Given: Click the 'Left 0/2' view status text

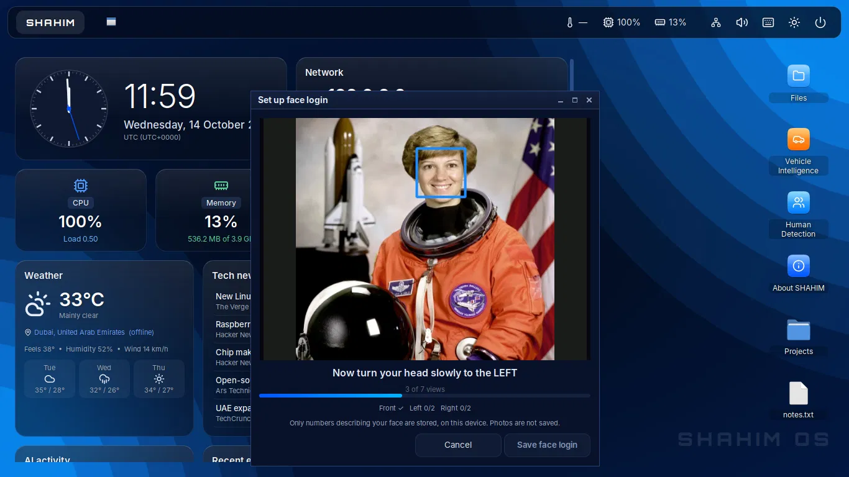Looking at the screenshot, I should 422,408.
